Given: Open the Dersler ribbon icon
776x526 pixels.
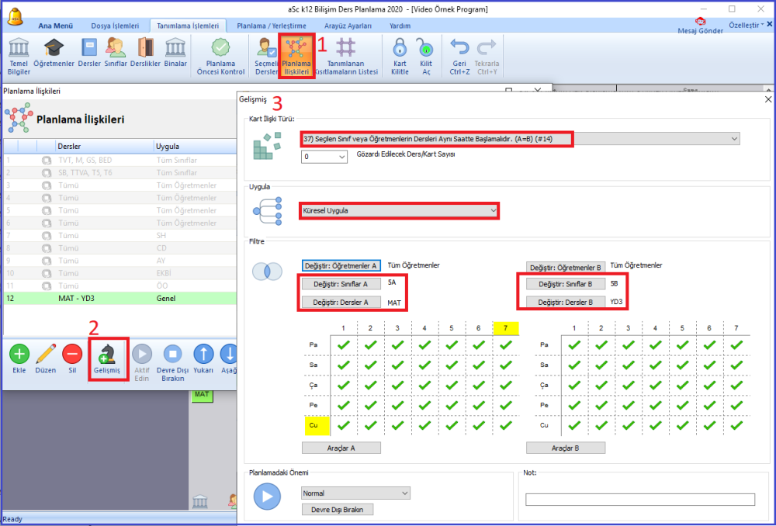Looking at the screenshot, I should [89, 53].
